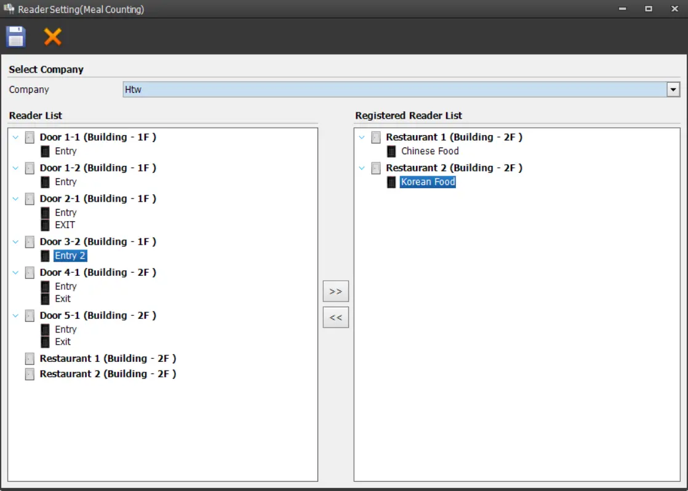Click the Door 1-1 door icon
688x491 pixels.
pos(30,138)
